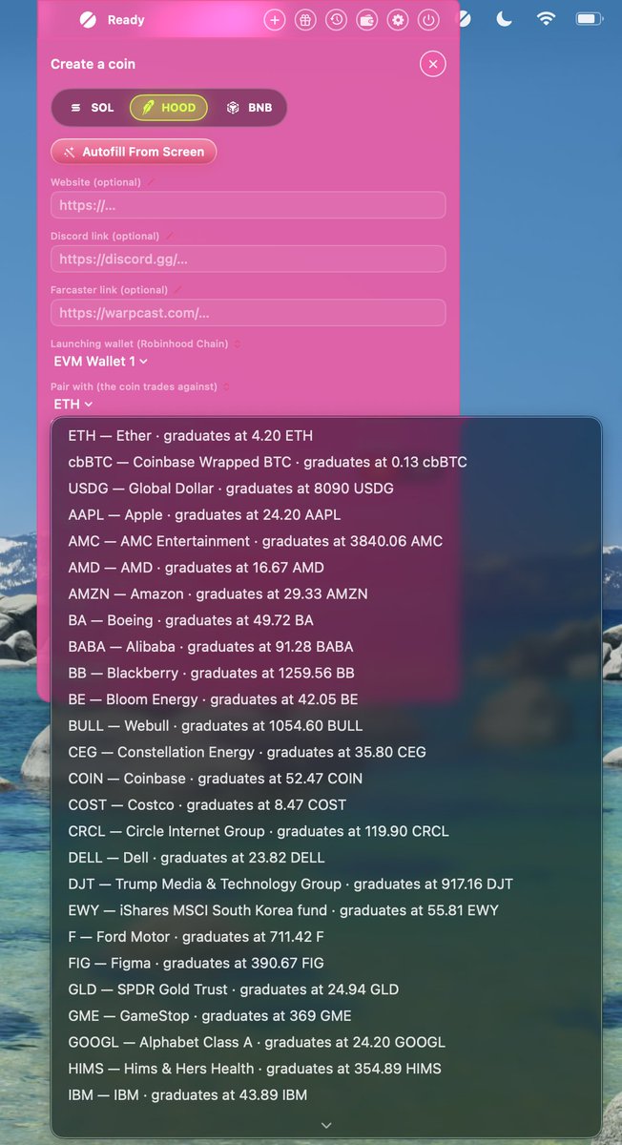This screenshot has width=622, height=1145.
Task: Click the Create a coin heading
Action: coord(93,64)
